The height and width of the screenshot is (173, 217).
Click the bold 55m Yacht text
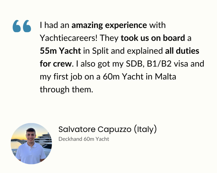point(60,51)
